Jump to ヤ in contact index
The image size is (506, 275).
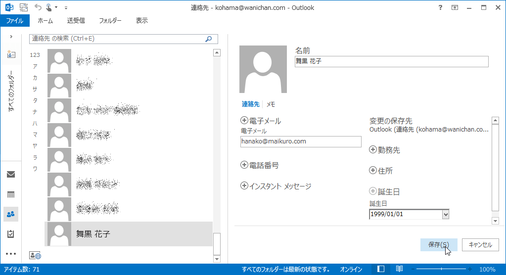tap(35, 146)
